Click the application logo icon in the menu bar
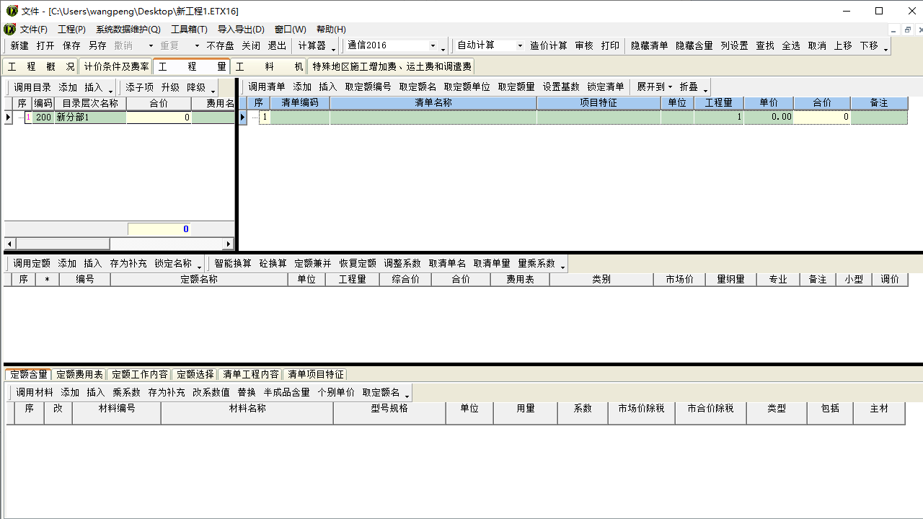923x519 pixels. point(9,30)
